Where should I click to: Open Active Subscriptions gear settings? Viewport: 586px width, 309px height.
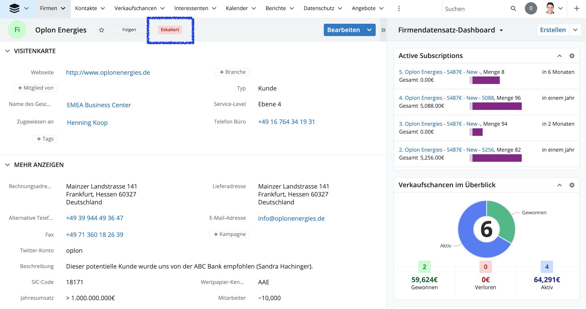(572, 56)
